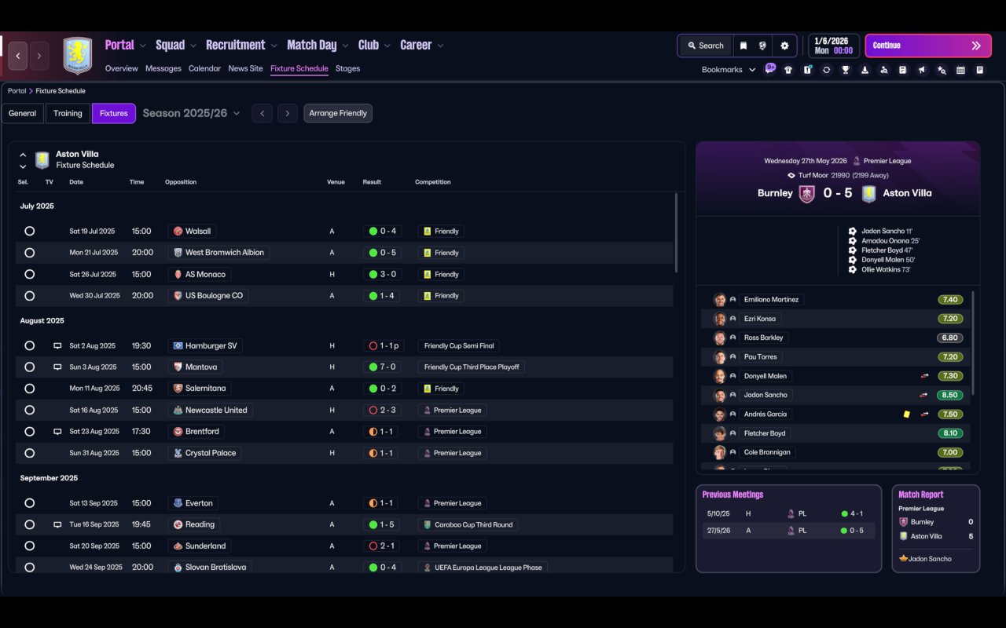Open the star search icon bookmark
The image size is (1006, 628).
point(942,70)
